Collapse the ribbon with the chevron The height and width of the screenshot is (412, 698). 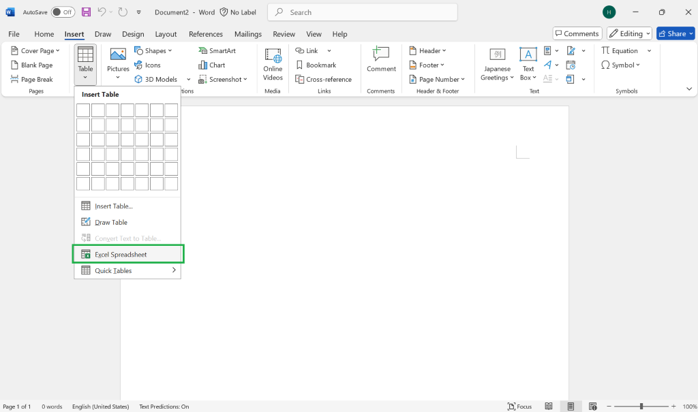(689, 89)
